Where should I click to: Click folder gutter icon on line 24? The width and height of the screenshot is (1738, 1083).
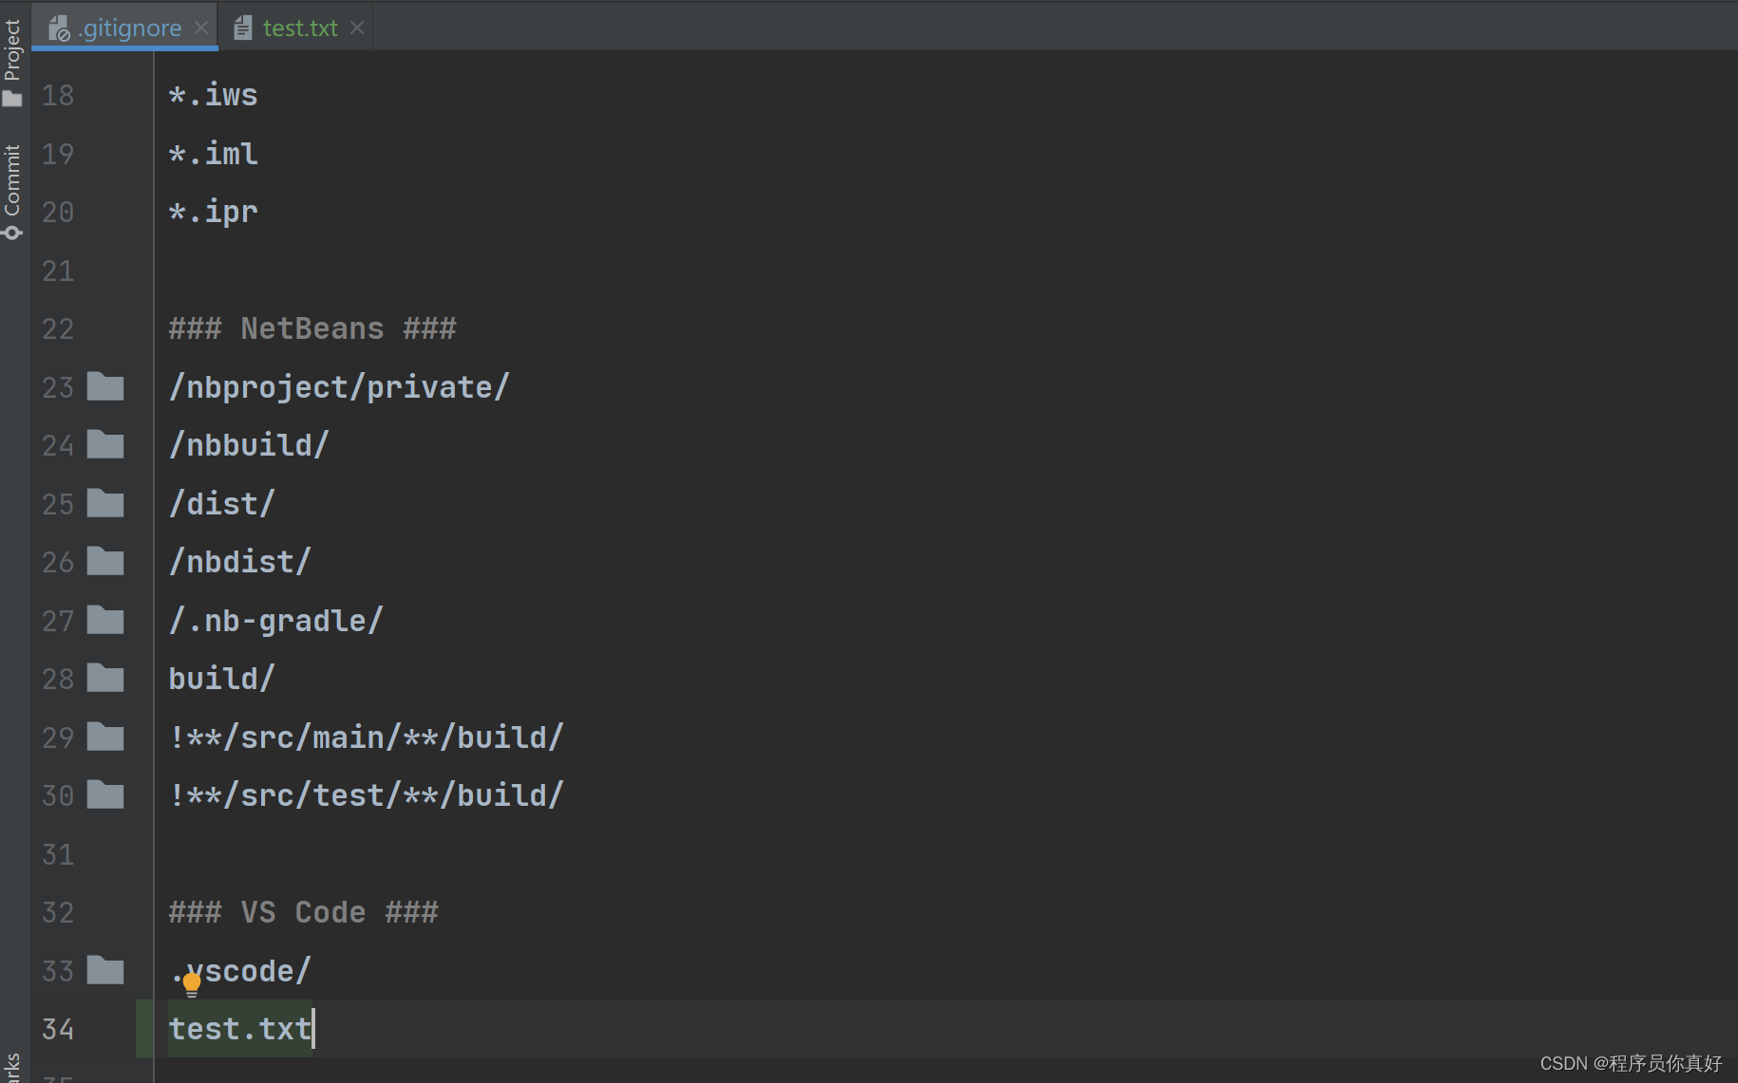point(105,444)
